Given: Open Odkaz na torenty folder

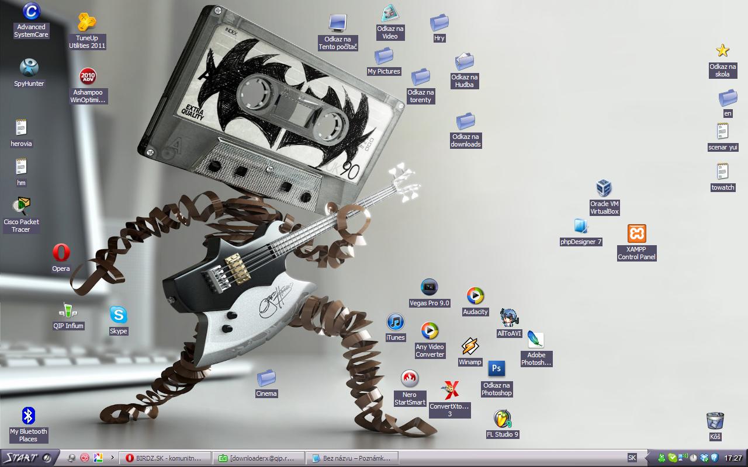Looking at the screenshot, I should click(421, 86).
